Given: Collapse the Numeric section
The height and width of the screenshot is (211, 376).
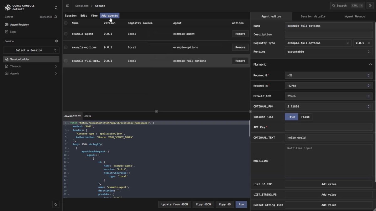Looking at the screenshot, I should pyautogui.click(x=370, y=64).
